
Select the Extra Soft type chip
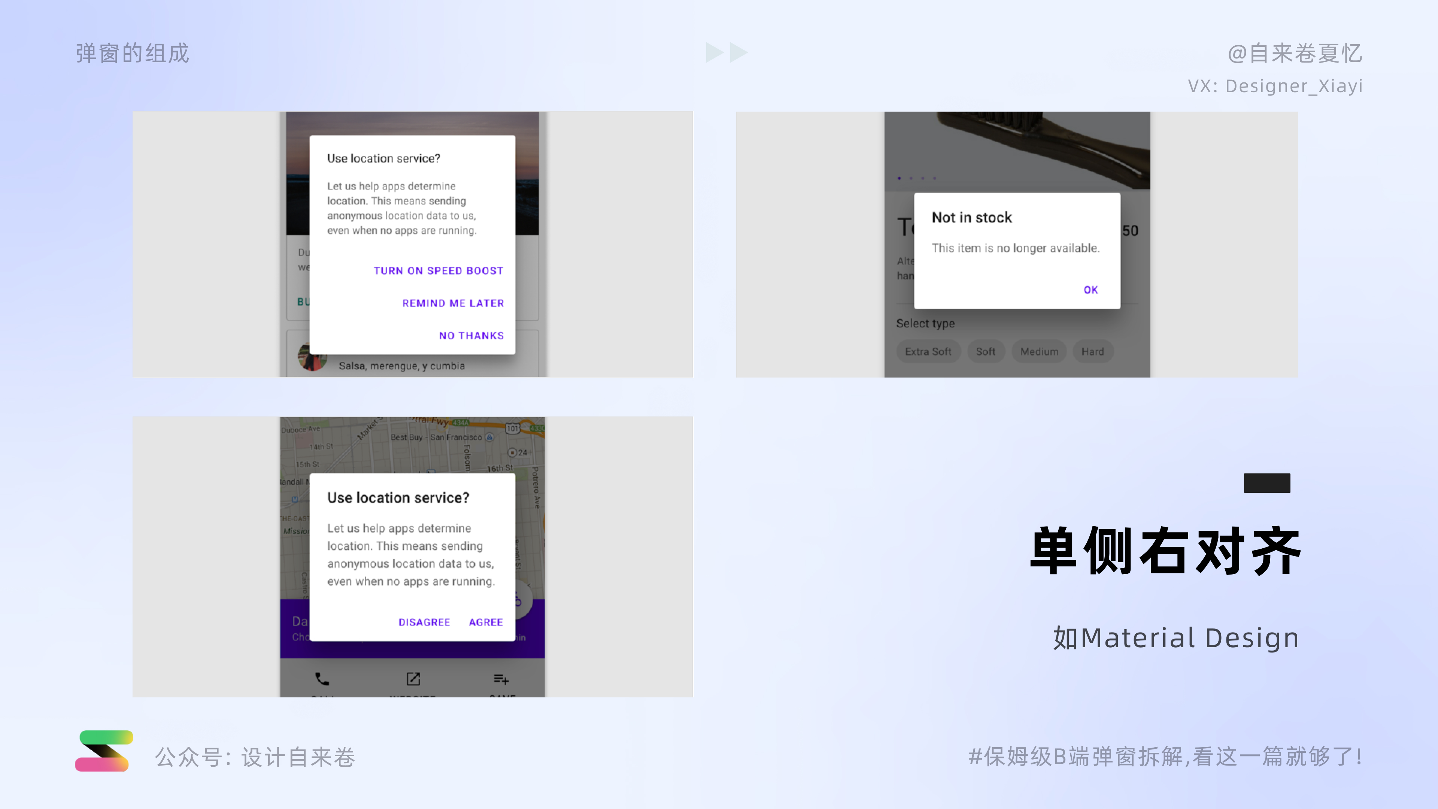(928, 351)
